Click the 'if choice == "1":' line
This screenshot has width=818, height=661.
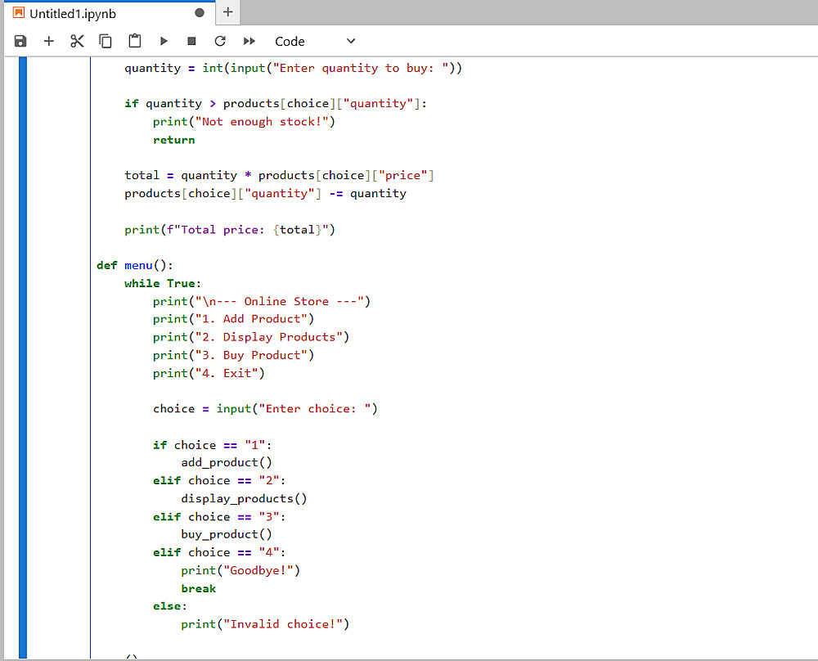pos(213,446)
